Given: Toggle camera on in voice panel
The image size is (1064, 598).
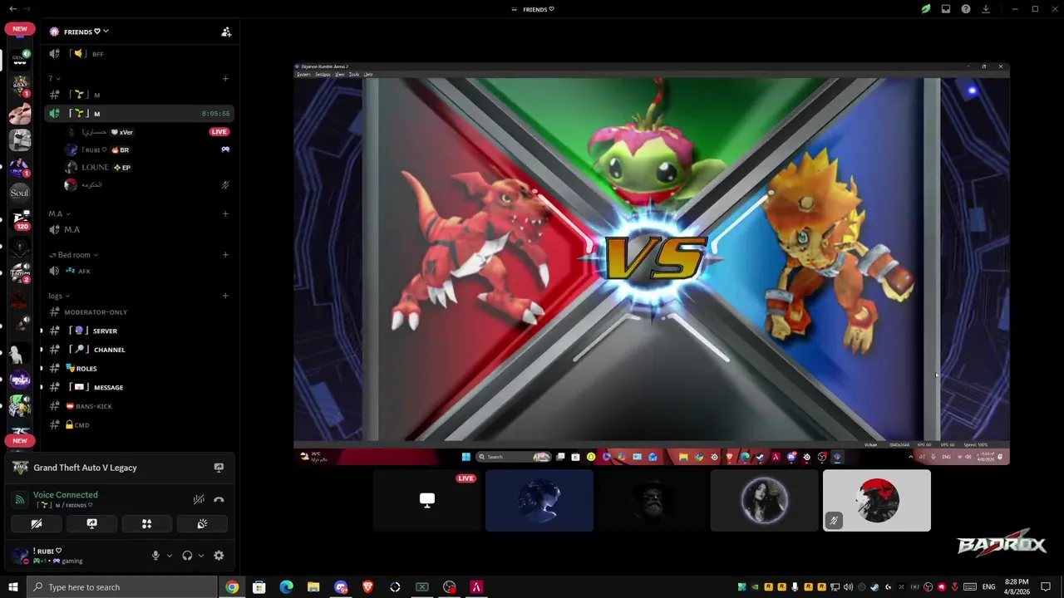Looking at the screenshot, I should tap(37, 524).
